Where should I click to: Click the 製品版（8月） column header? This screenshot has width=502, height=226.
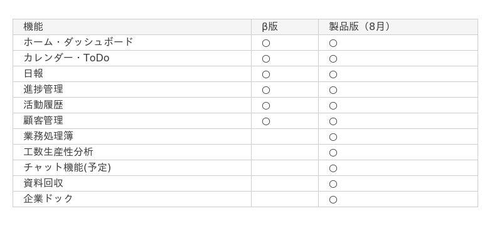360,27
